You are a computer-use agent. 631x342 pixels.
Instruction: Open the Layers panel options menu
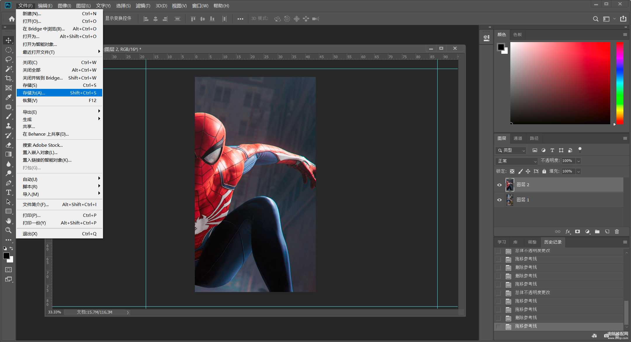(x=625, y=138)
